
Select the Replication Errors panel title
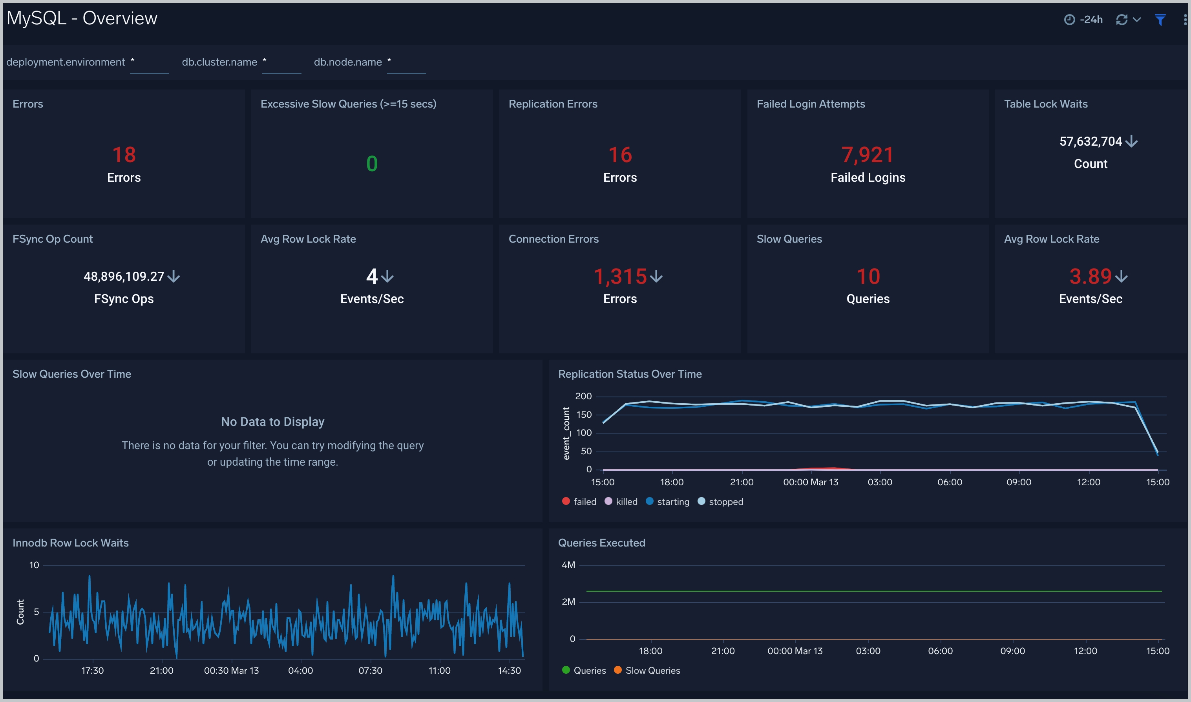(x=553, y=104)
